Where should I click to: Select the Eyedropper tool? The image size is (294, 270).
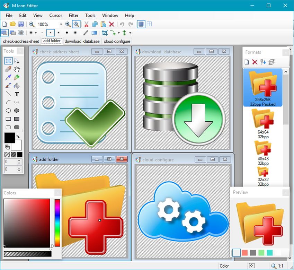[x=8, y=77]
